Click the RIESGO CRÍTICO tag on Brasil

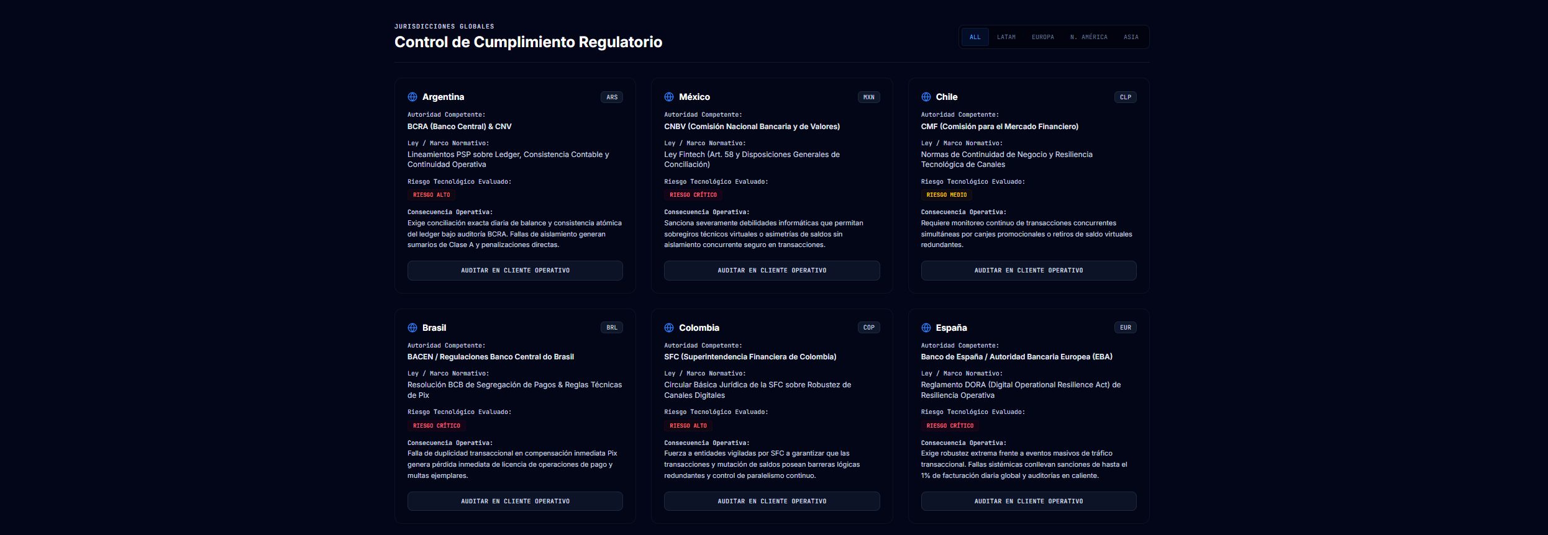[x=437, y=426]
